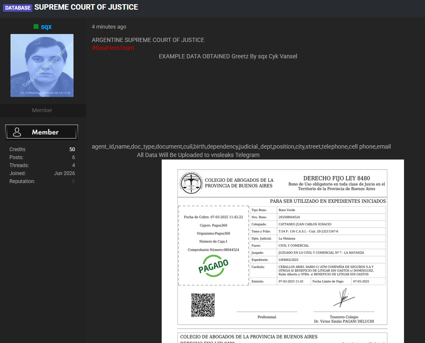Click the 'Bono Verde' cell

pyautogui.click(x=287, y=210)
